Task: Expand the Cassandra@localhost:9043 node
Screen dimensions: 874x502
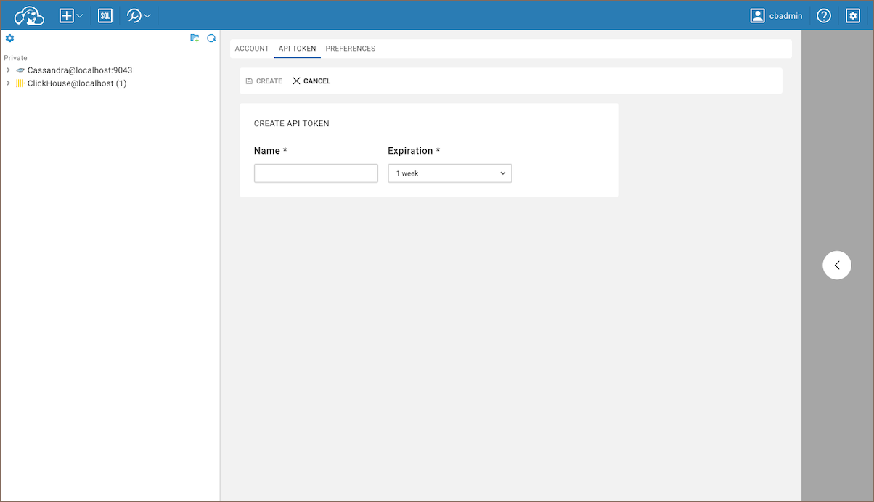Action: [x=8, y=70]
